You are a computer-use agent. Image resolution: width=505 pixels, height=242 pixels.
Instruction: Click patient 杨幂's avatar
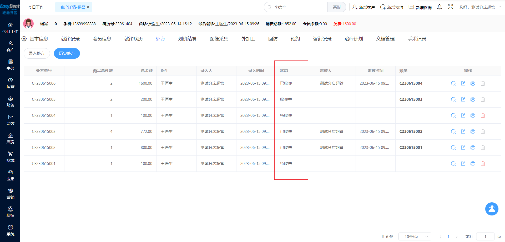[28, 24]
